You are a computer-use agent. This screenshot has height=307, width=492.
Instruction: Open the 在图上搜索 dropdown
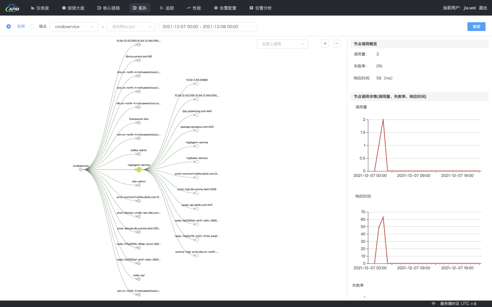pyautogui.click(x=282, y=44)
